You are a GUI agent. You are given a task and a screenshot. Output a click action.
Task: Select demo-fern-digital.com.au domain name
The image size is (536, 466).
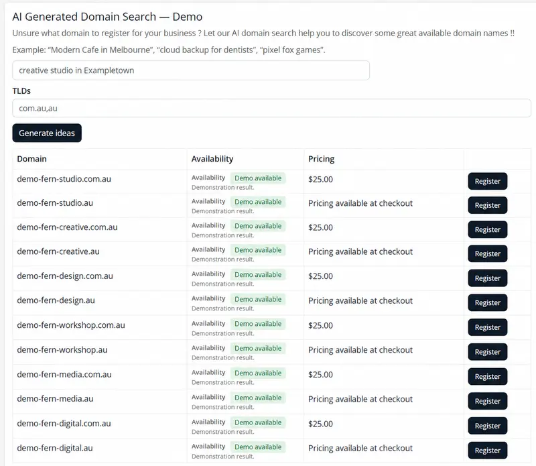point(64,424)
